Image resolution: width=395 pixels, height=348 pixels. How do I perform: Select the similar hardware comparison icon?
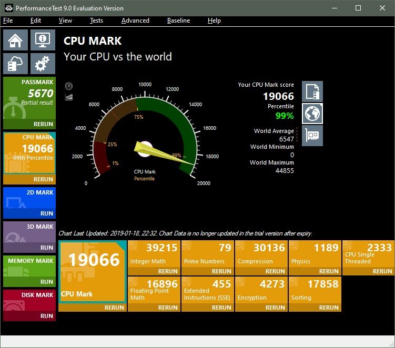(x=312, y=136)
